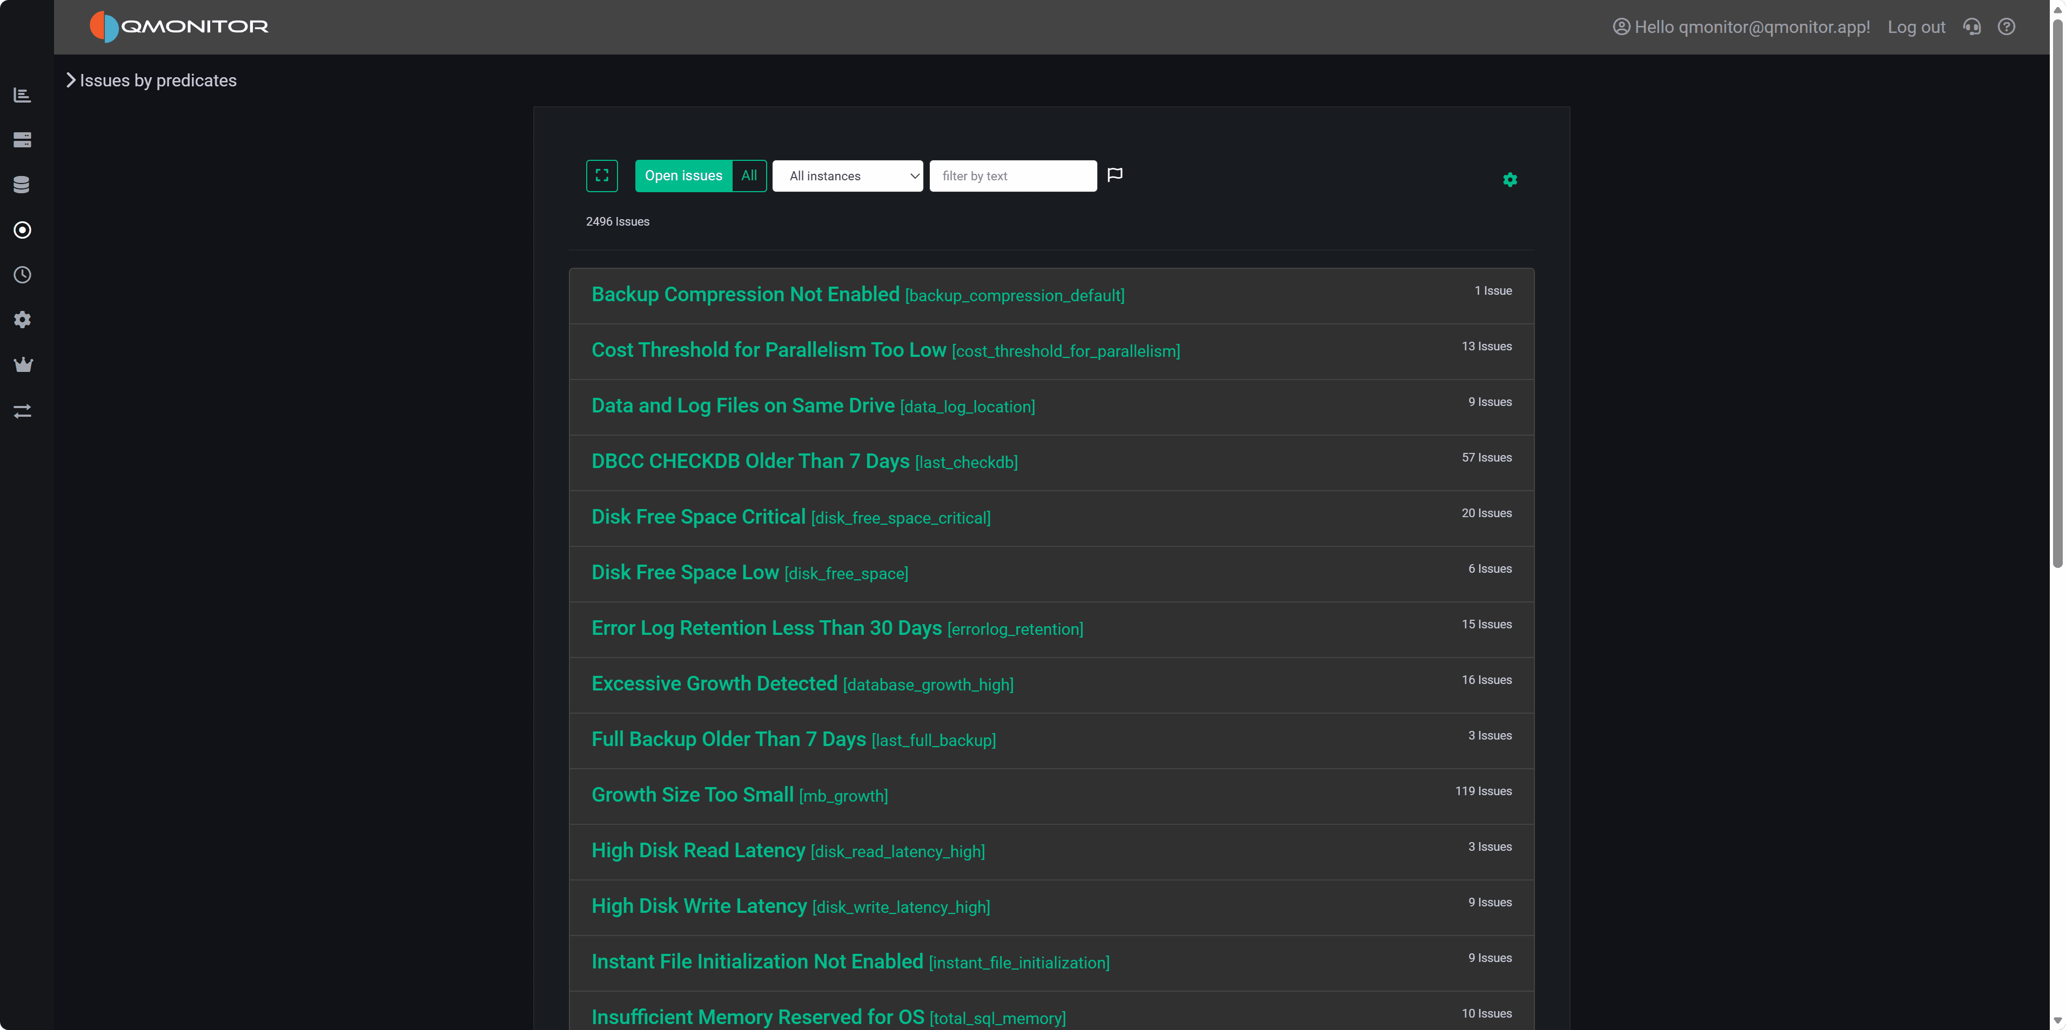Switch the issue filter toggle to All

[x=748, y=175]
